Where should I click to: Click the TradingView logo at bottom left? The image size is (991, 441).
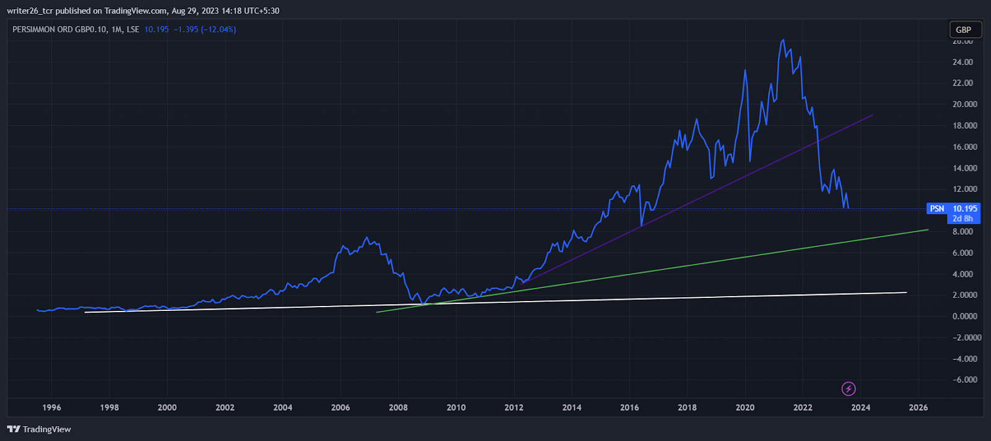tap(39, 429)
